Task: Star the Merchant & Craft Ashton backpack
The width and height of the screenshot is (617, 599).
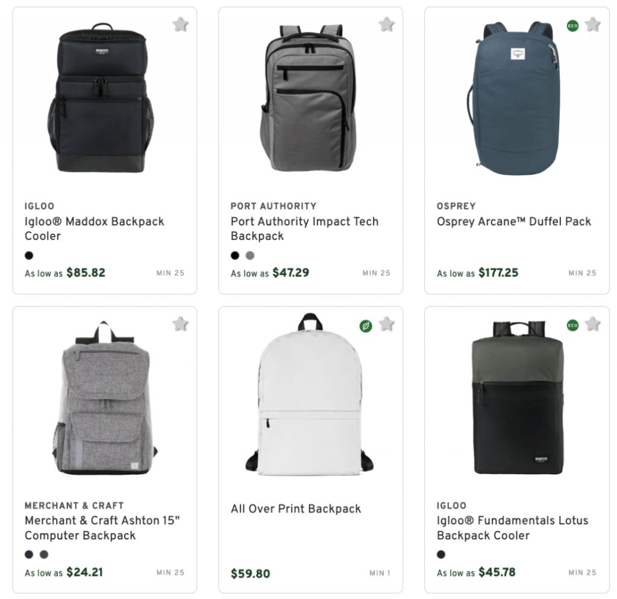Action: point(180,324)
